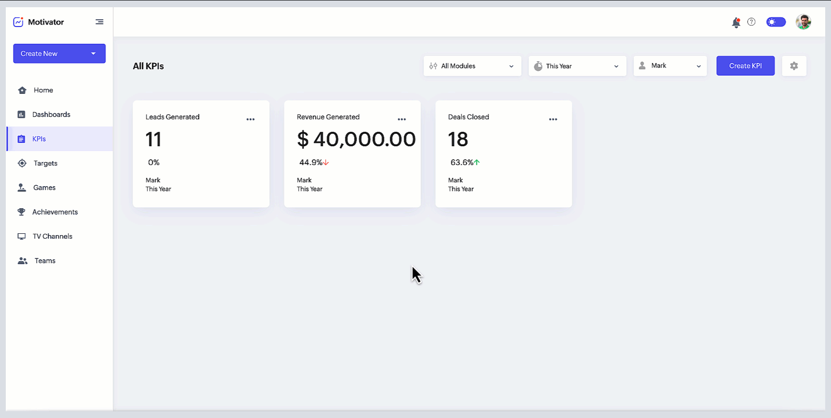Screen dimensions: 831x418
Task: Click the Create KPI button
Action: pyautogui.click(x=745, y=66)
